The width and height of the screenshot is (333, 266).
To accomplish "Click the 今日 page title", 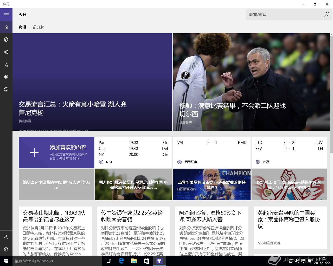I will point(22,15).
